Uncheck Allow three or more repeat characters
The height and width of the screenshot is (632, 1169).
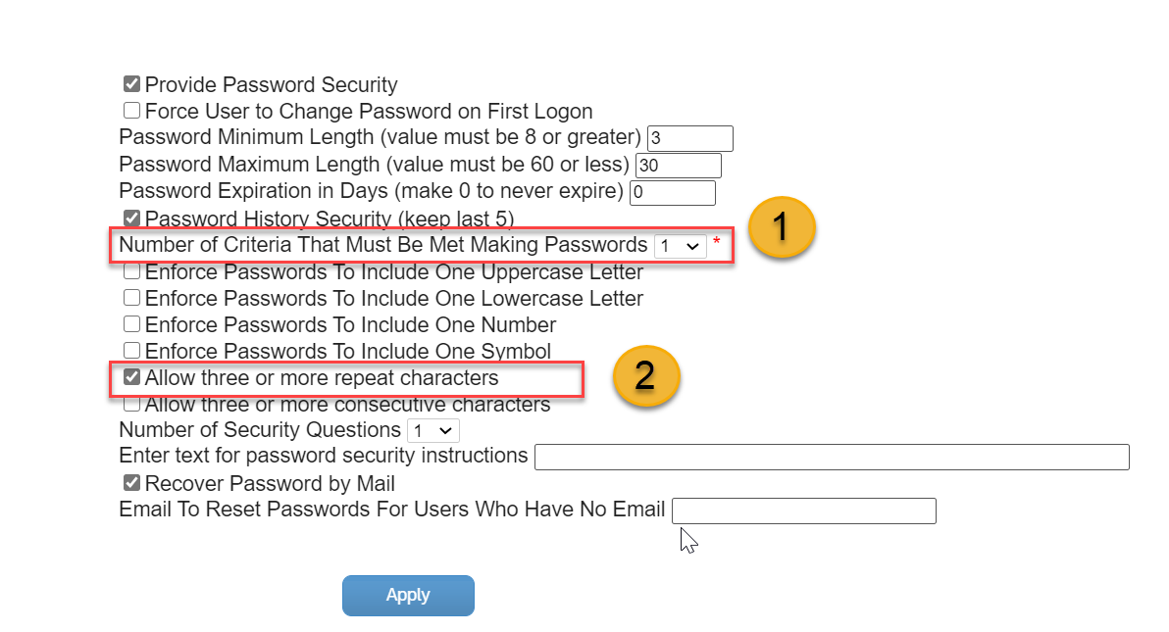coord(132,377)
